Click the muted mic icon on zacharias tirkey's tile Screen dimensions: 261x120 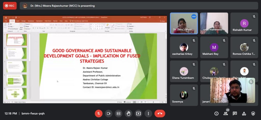194,40
